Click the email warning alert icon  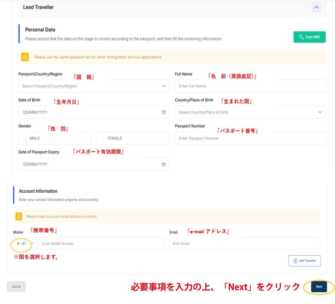19,216
